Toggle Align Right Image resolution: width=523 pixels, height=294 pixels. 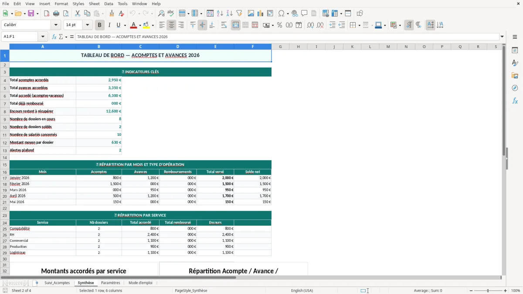pyautogui.click(x=181, y=25)
